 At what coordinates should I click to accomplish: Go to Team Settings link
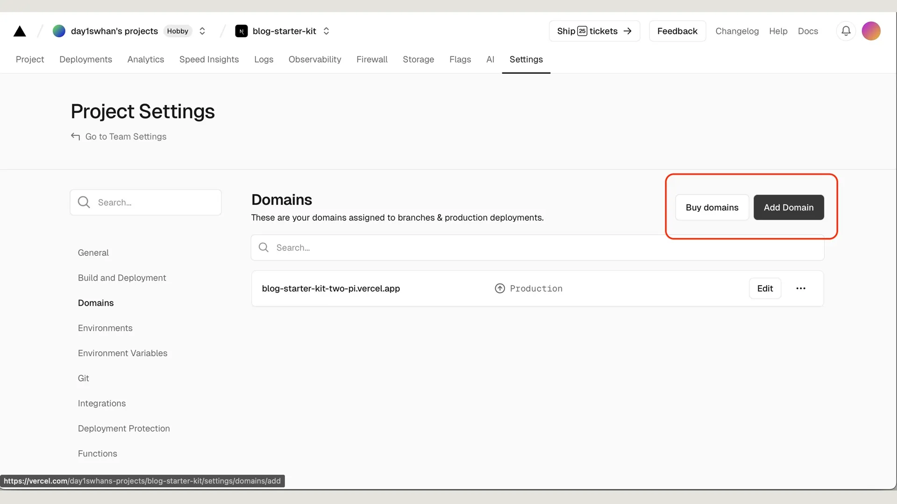tap(119, 137)
